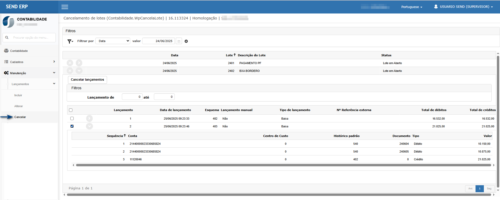Select page 1 in pagination
500x200 pixels.
pos(480,189)
